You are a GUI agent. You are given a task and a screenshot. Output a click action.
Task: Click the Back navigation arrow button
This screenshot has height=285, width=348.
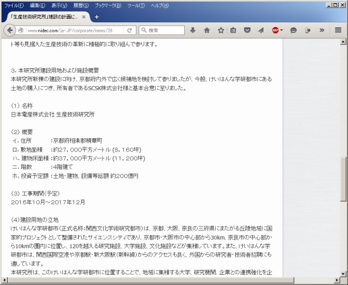(10, 30)
